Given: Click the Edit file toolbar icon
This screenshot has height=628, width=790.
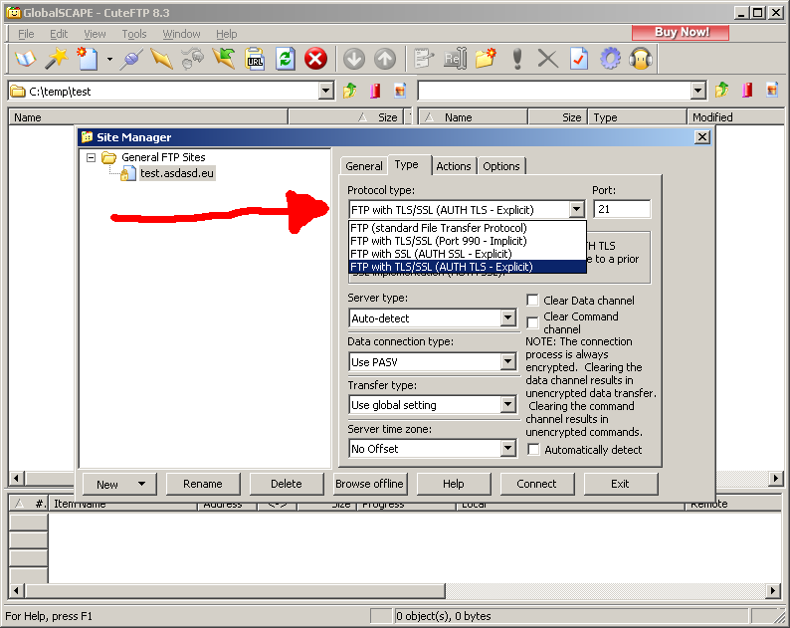Looking at the screenshot, I should [423, 59].
